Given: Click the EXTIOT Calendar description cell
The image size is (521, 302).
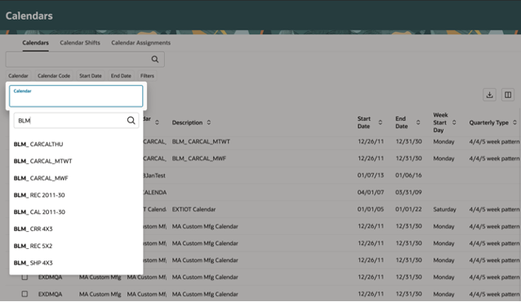Looking at the screenshot, I should coord(194,209).
